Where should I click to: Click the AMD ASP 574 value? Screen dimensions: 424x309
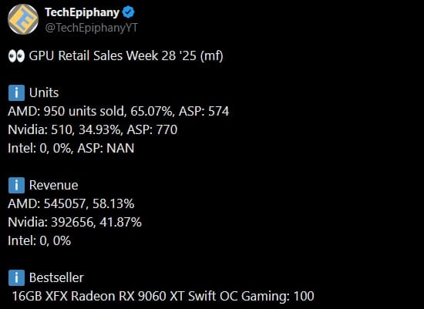pos(204,112)
